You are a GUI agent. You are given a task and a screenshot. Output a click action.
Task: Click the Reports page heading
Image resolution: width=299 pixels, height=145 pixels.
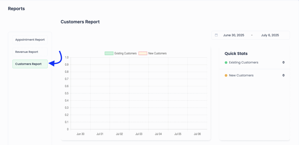point(16,9)
